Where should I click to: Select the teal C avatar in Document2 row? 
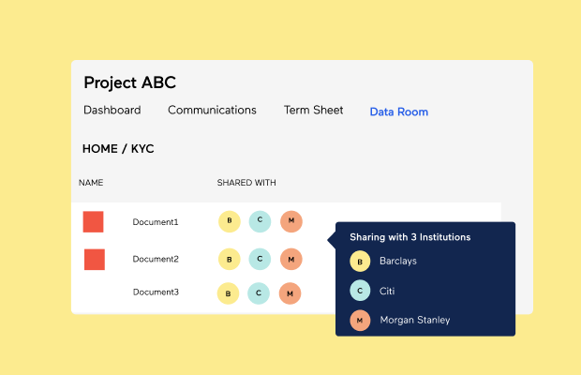coord(260,259)
